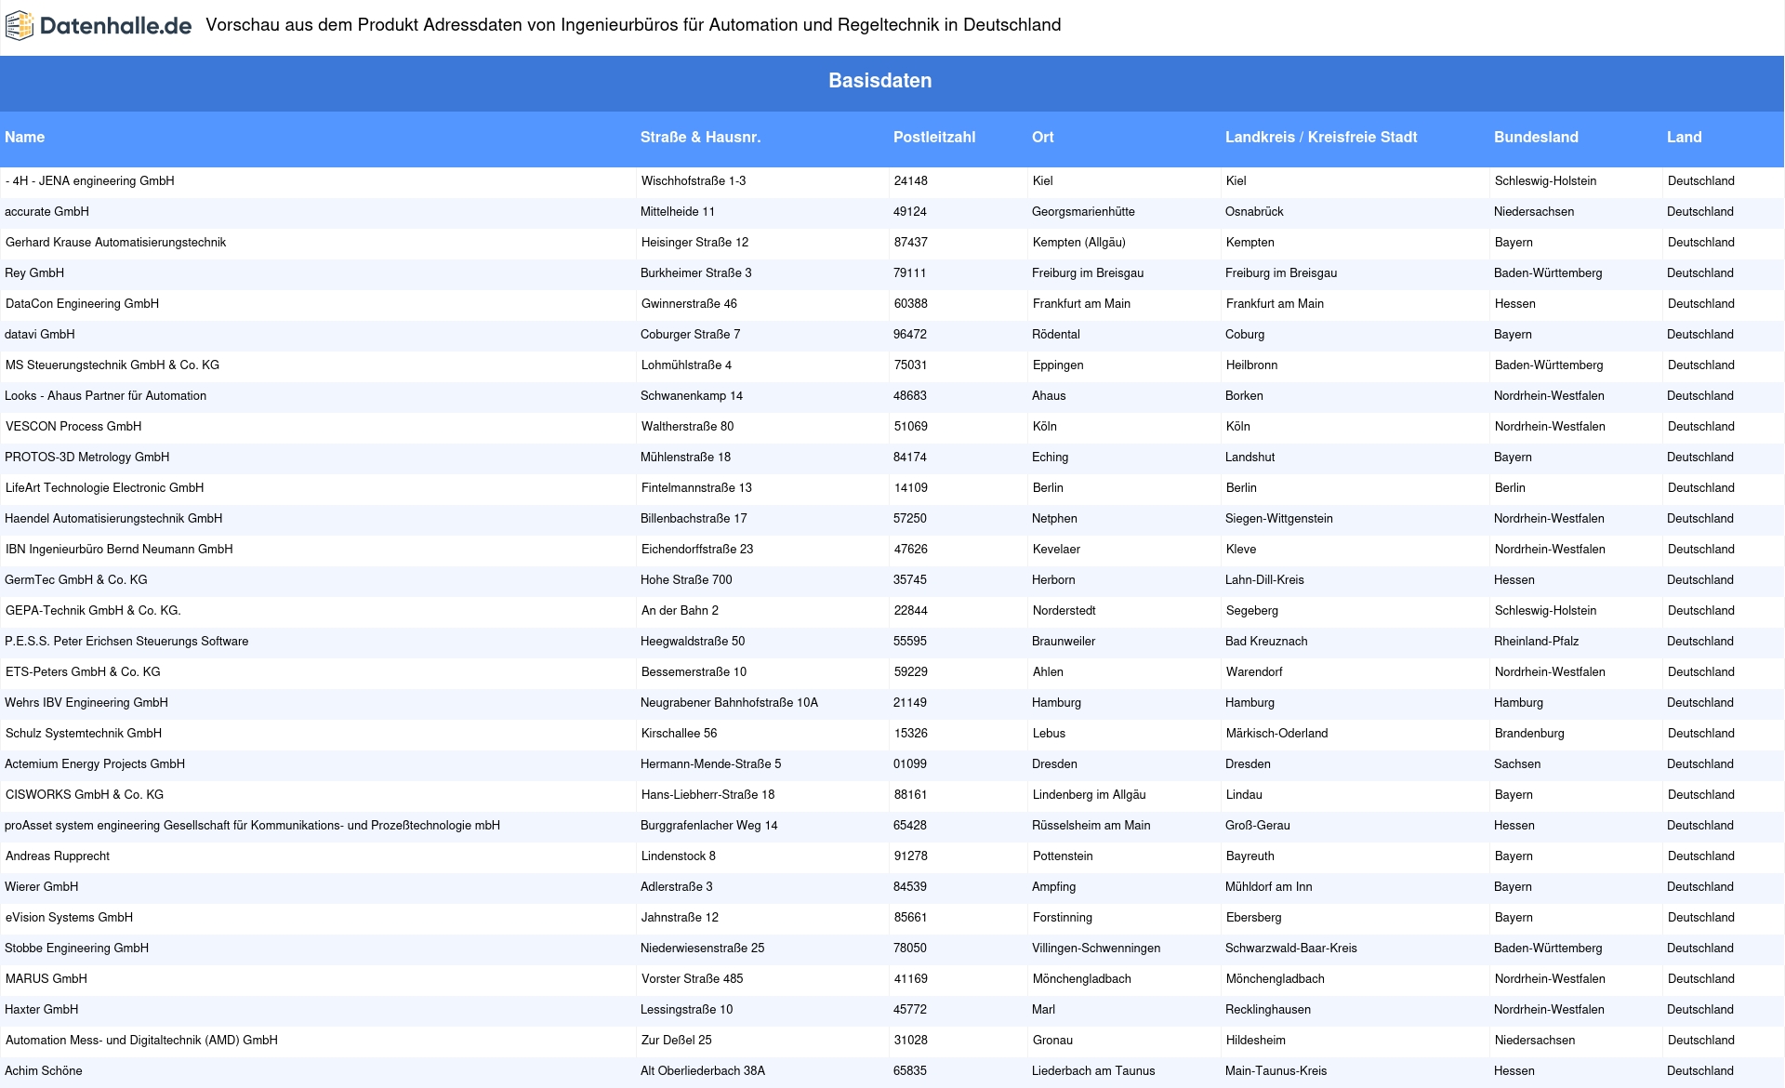This screenshot has height=1088, width=1785.
Task: Click the Datenhalle.de logo icon
Action: point(19,26)
